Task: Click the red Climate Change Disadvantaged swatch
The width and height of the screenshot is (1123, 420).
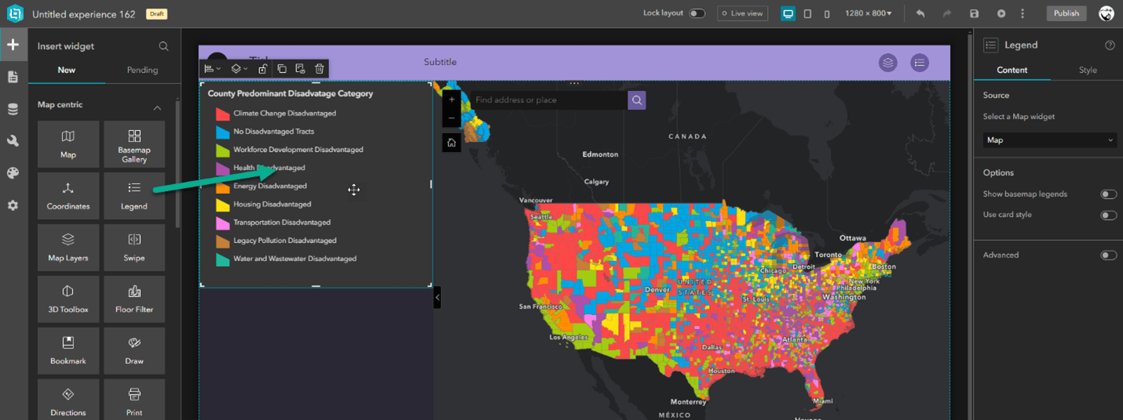Action: coord(222,114)
